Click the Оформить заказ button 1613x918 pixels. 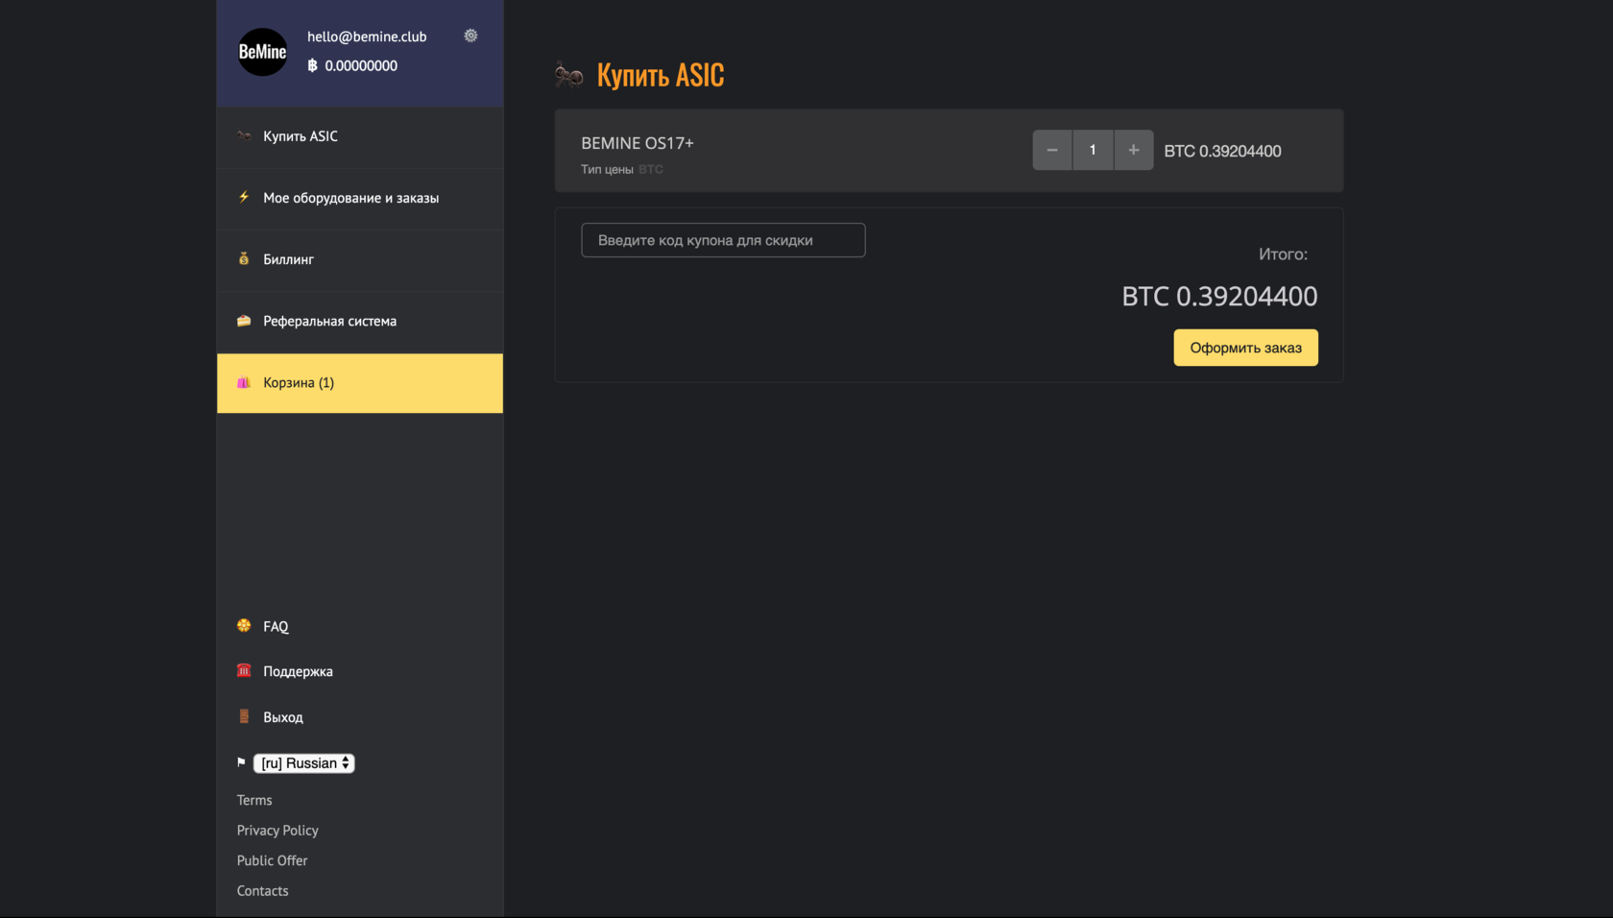pyautogui.click(x=1245, y=347)
